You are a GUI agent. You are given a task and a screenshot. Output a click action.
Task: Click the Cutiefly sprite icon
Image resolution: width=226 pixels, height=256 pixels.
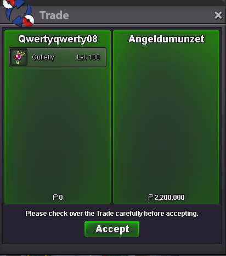[x=19, y=57]
